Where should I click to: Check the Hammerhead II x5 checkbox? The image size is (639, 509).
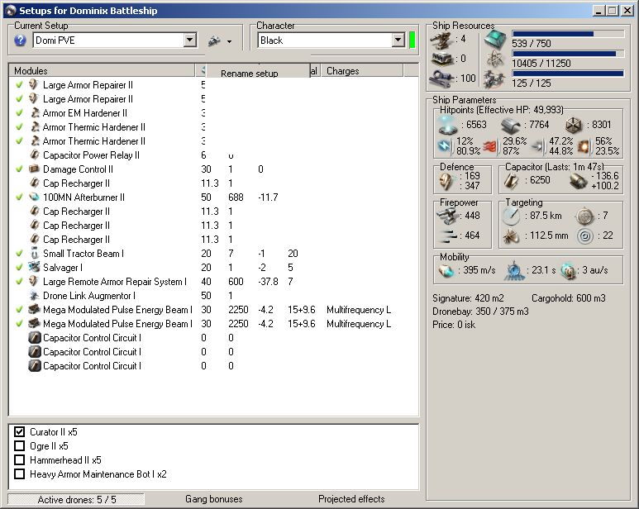coord(19,460)
